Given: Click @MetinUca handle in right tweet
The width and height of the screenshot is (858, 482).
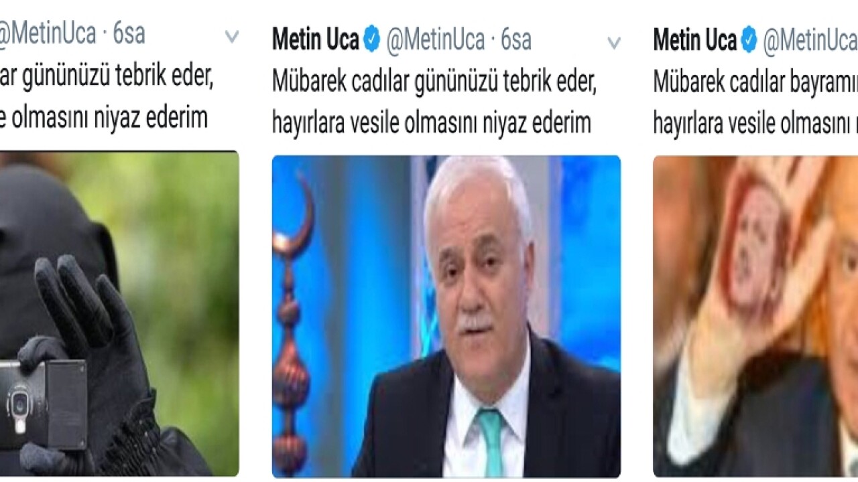Looking at the screenshot, I should (x=810, y=42).
